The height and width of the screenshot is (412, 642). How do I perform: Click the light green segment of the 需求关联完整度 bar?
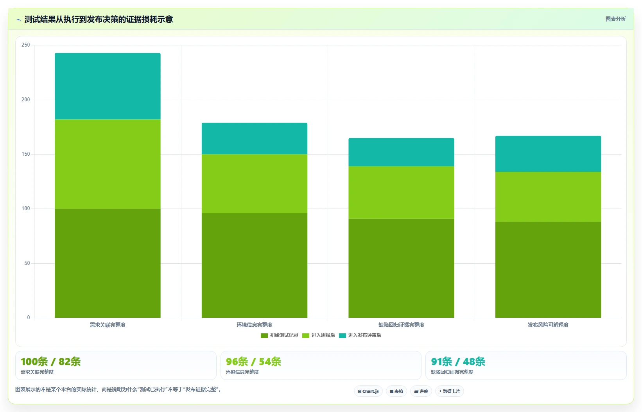click(x=108, y=164)
